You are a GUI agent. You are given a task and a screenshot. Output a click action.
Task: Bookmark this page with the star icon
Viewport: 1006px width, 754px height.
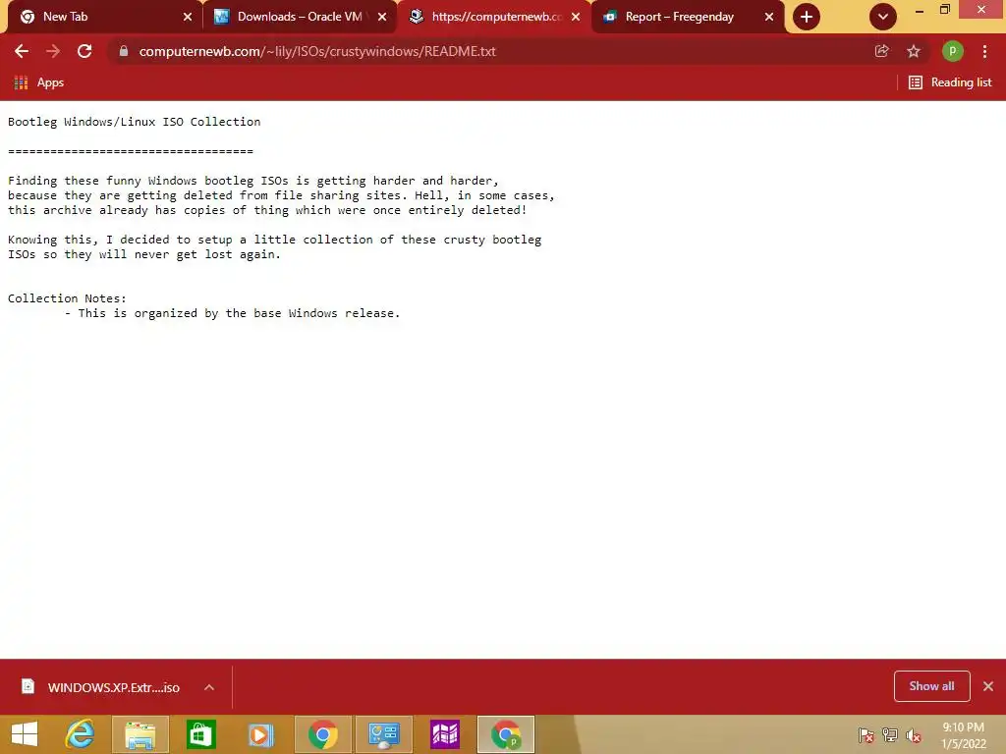pyautogui.click(x=914, y=51)
